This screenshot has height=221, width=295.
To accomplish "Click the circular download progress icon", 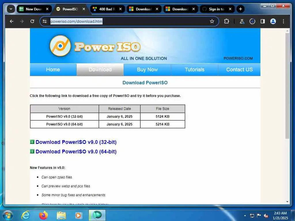I will point(252,21).
